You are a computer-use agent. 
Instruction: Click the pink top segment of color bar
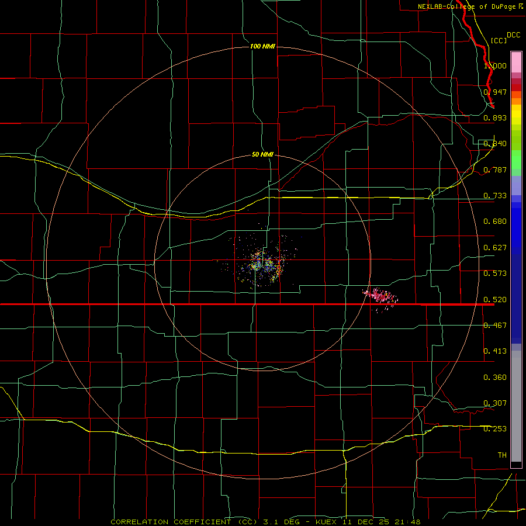coord(516,63)
